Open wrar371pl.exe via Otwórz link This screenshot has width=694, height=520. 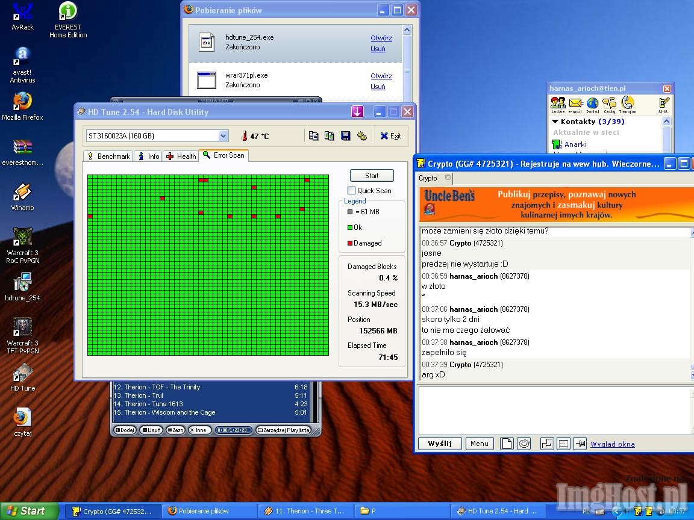(x=381, y=76)
